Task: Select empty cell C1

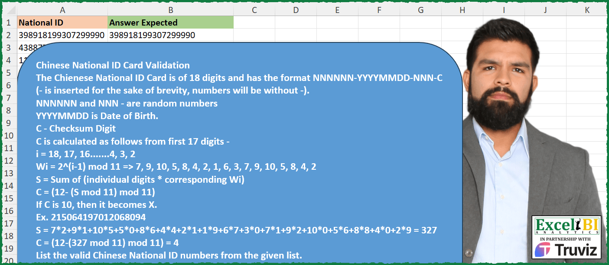Action: (254, 22)
